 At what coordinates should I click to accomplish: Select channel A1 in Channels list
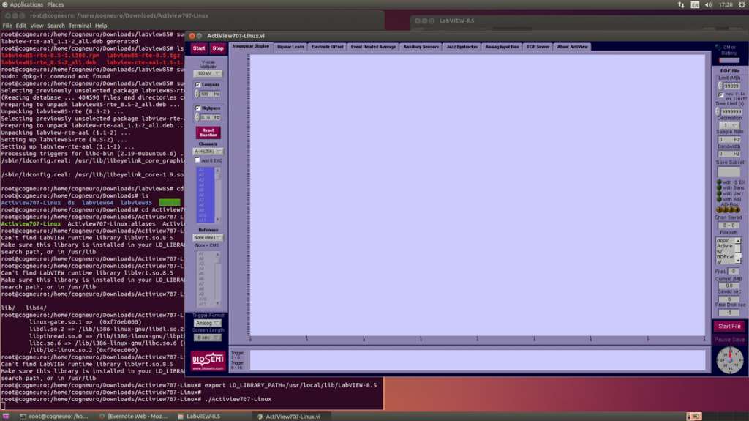tap(201, 170)
